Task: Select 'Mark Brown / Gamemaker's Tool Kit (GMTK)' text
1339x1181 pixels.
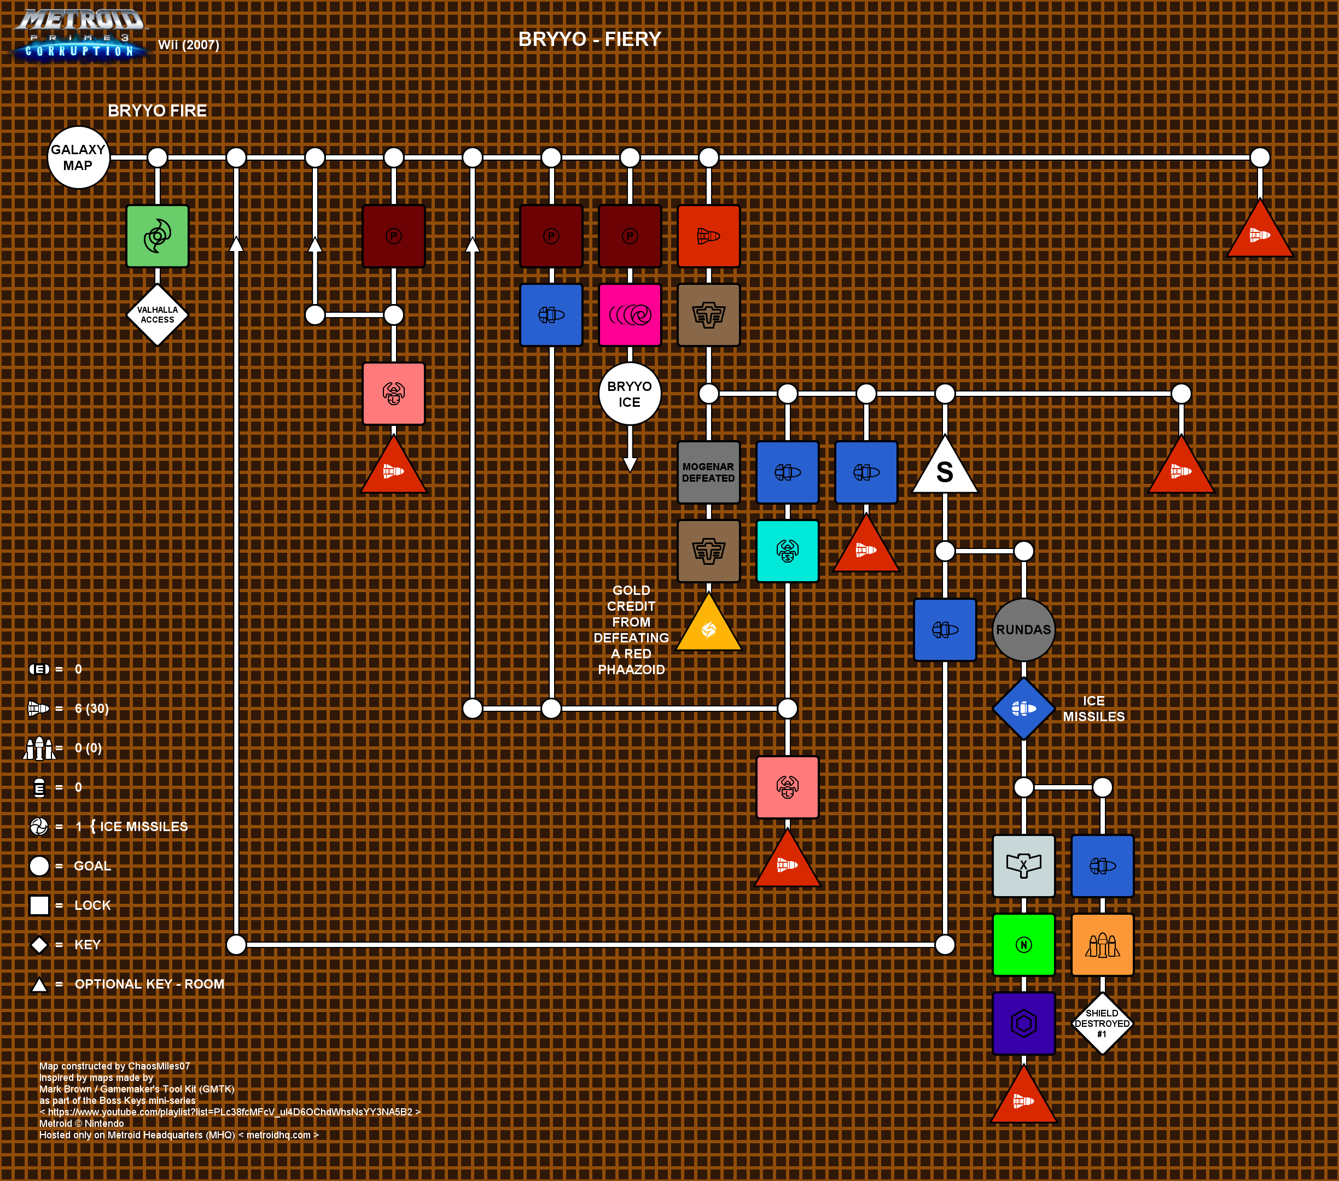Action: (137, 1089)
